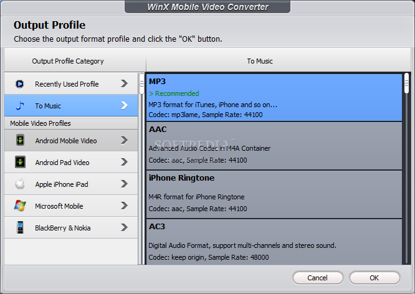
Task: Click the Microsoft Windows flag icon
Action: pos(20,206)
